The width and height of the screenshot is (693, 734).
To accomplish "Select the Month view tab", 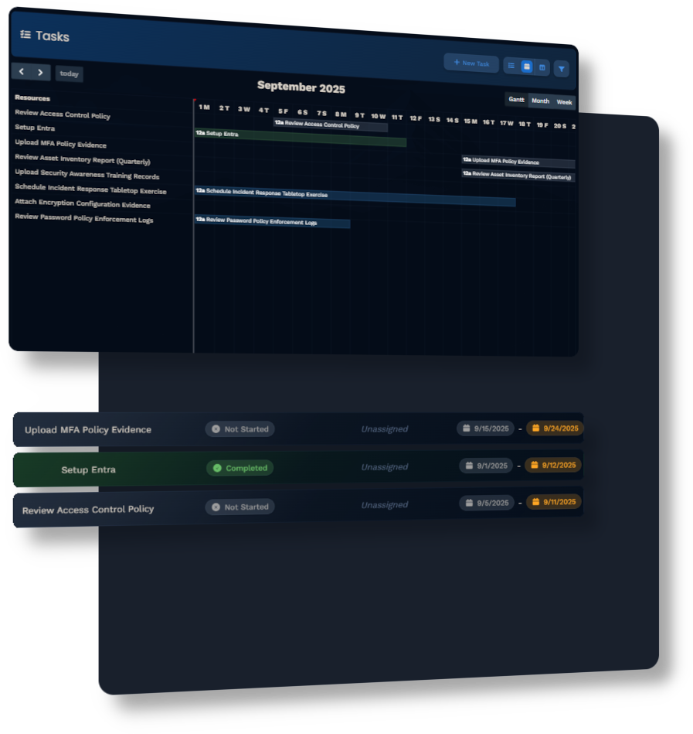I will click(x=540, y=101).
